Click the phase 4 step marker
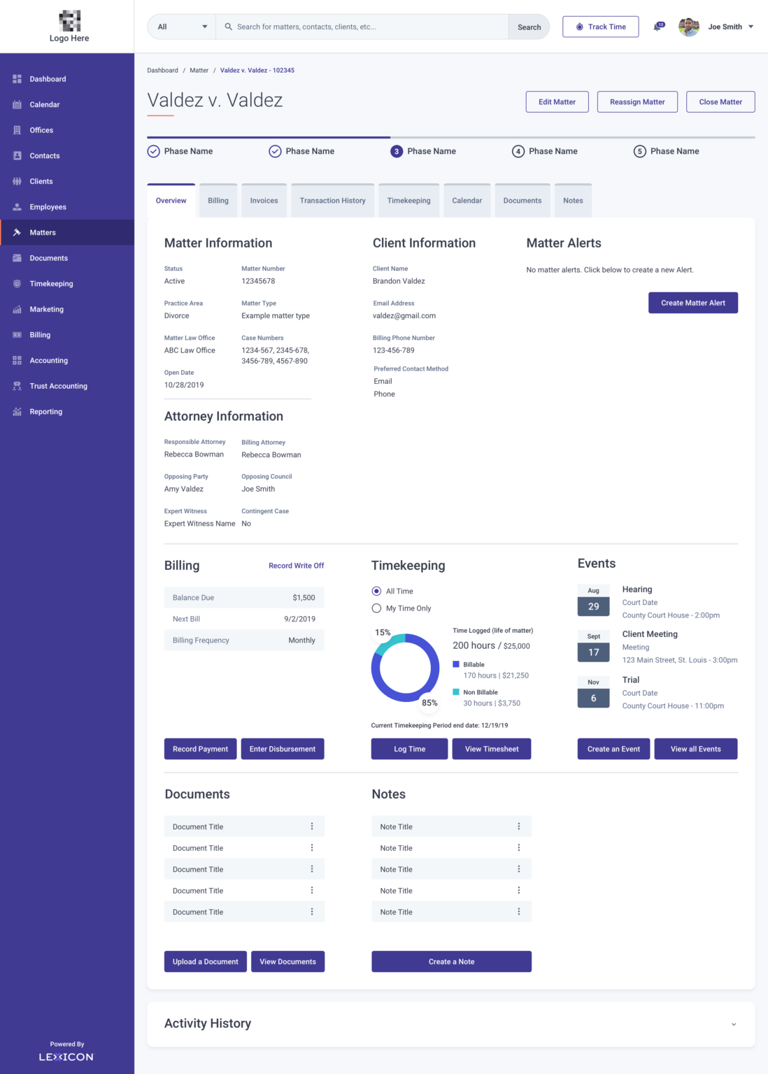This screenshot has width=768, height=1074. click(518, 151)
